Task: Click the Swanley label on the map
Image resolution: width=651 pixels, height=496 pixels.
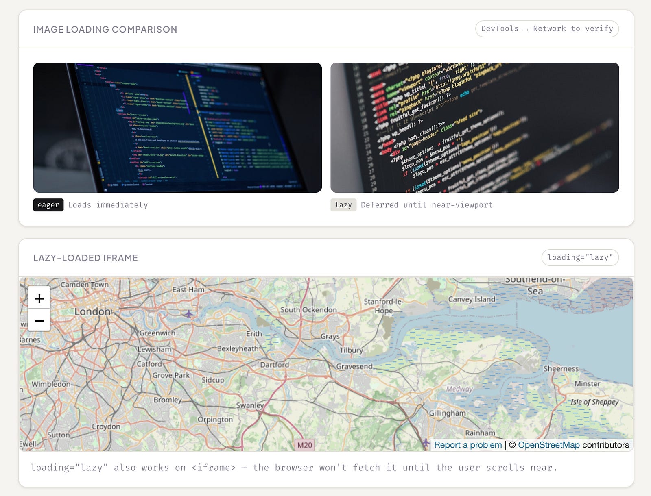Action: tap(250, 405)
